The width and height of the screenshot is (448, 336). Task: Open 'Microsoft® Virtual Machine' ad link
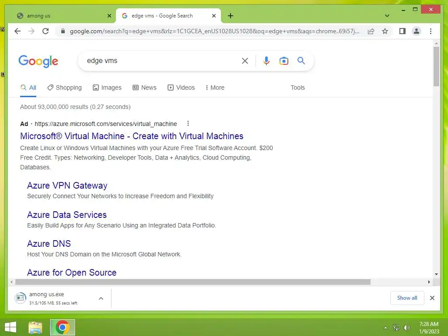(x=132, y=136)
